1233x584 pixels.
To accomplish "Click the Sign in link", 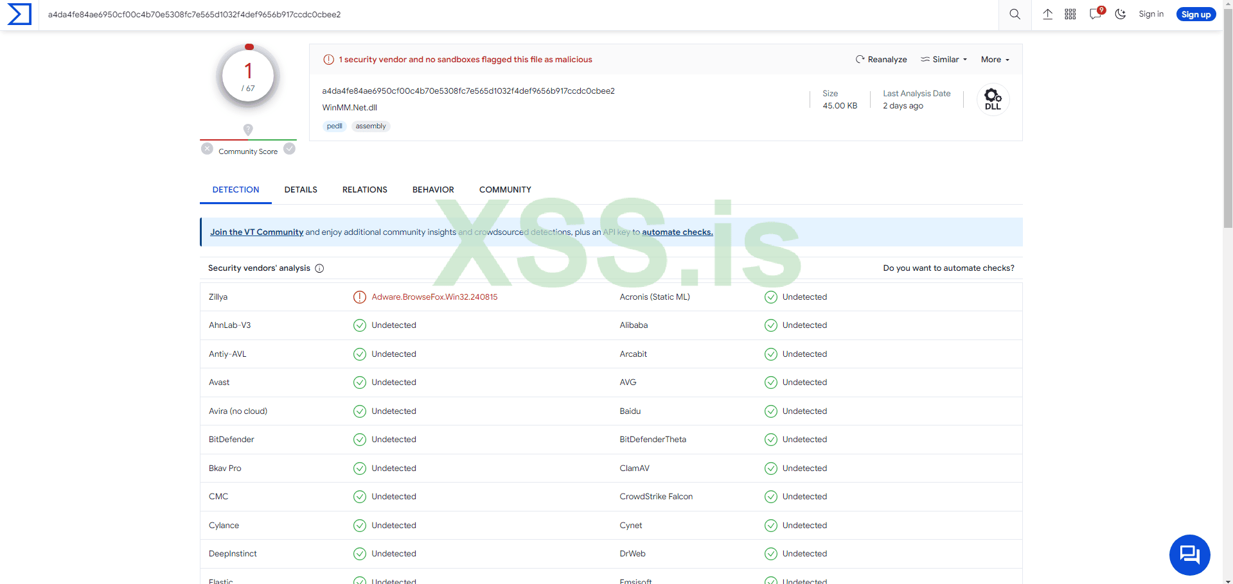I will [1151, 14].
